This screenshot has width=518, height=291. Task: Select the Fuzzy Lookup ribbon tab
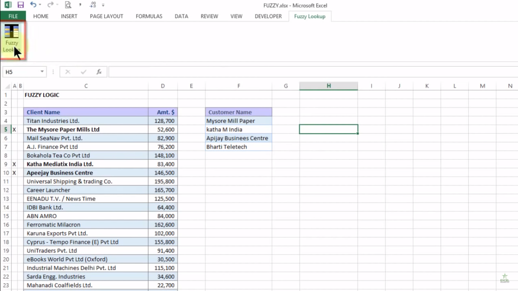310,16
